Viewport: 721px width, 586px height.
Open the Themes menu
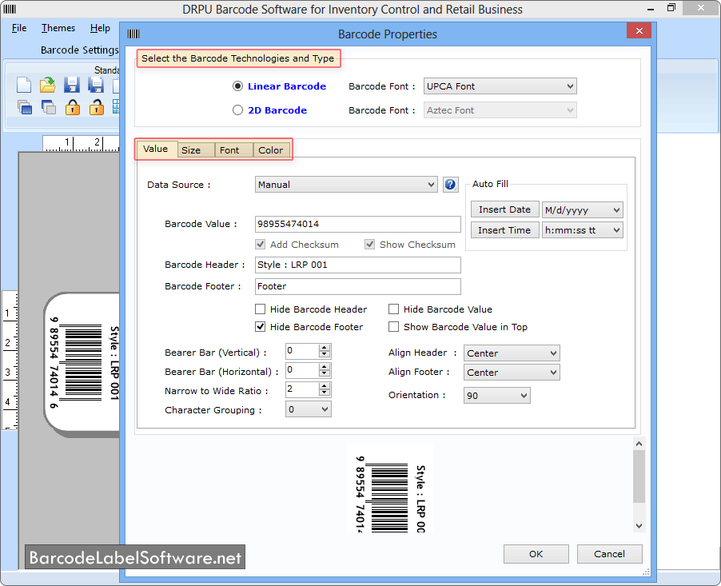pos(58,28)
